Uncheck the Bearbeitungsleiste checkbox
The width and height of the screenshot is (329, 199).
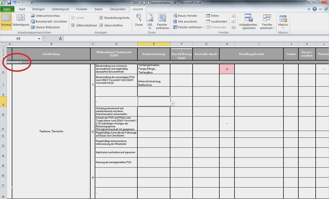(101, 18)
